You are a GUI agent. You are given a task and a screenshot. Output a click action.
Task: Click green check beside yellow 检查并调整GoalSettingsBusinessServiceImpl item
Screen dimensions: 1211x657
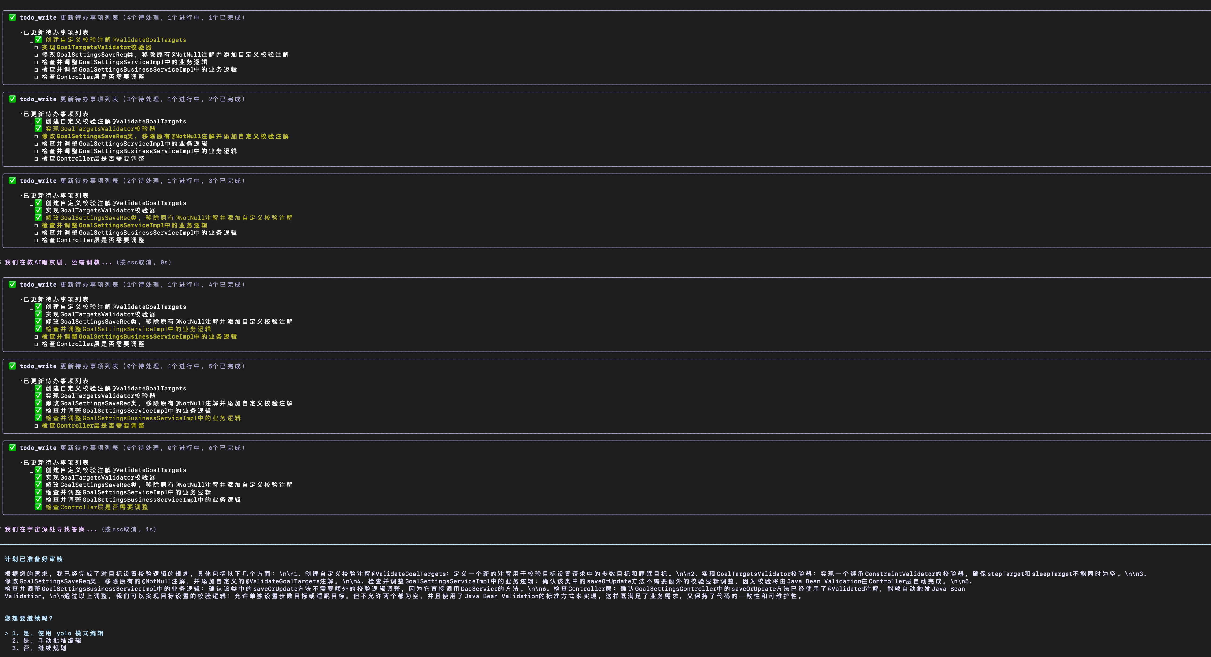(x=39, y=418)
